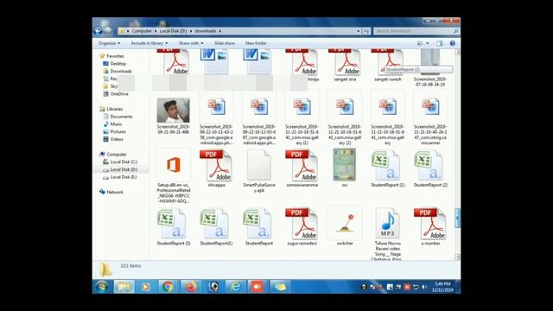Toggle the preview pane button
Viewport: 553px width, 311px height.
tap(440, 43)
